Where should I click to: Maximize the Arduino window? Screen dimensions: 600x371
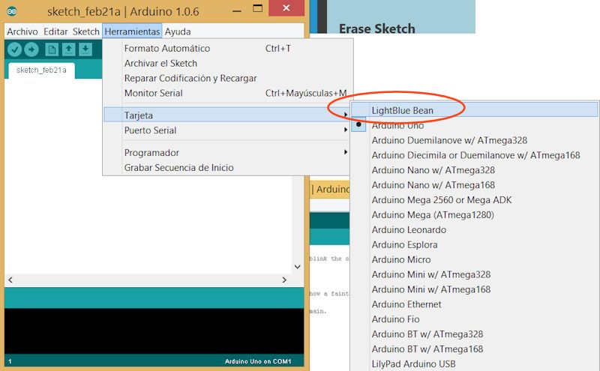257,8
